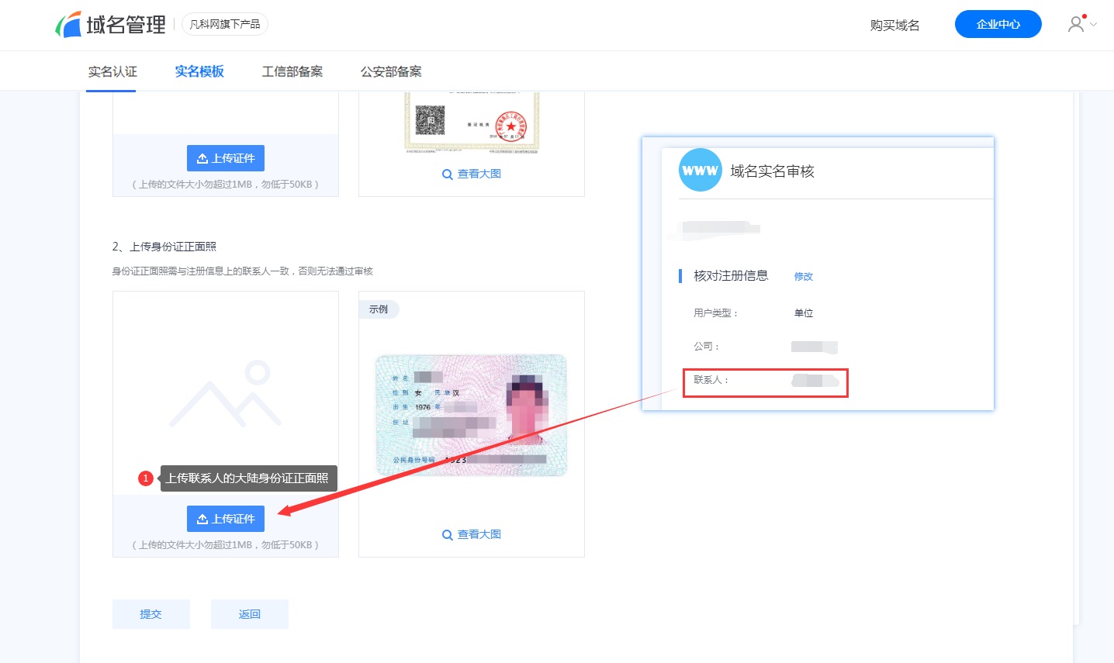
Task: Click the WWW icon in audit panel
Action: point(701,170)
